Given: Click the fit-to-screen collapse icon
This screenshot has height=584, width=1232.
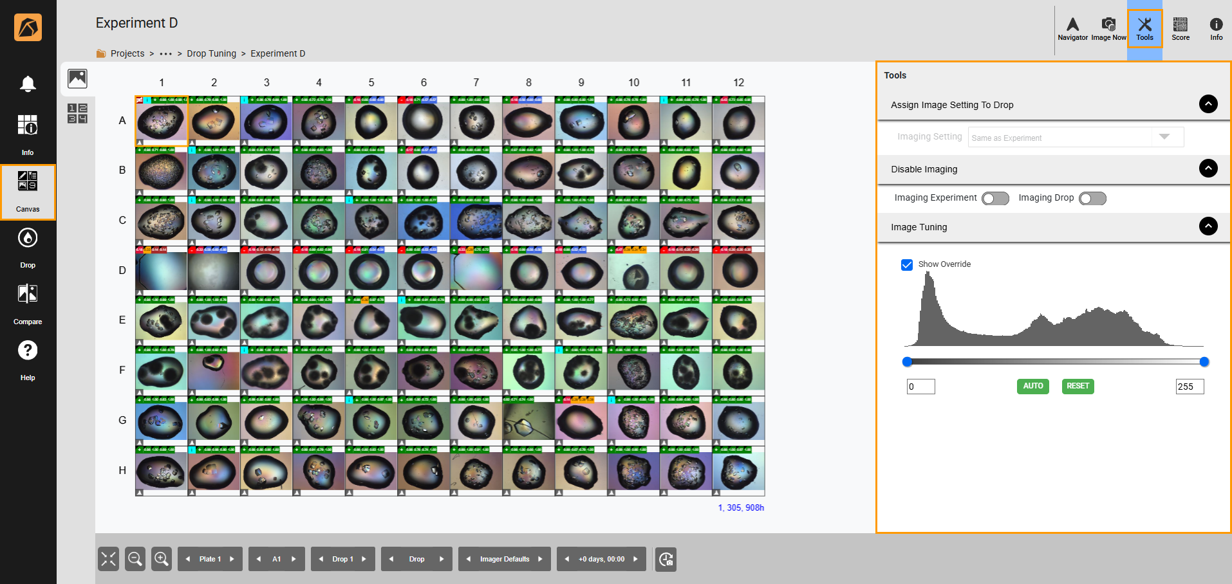Looking at the screenshot, I should pyautogui.click(x=109, y=559).
